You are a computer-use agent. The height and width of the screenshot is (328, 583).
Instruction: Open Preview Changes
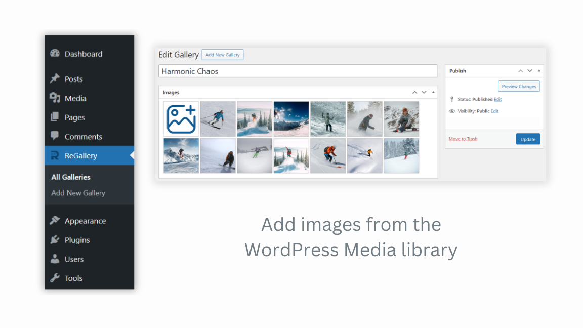[519, 86]
